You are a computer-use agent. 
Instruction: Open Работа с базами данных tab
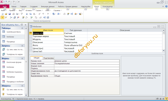[x=68, y=6]
